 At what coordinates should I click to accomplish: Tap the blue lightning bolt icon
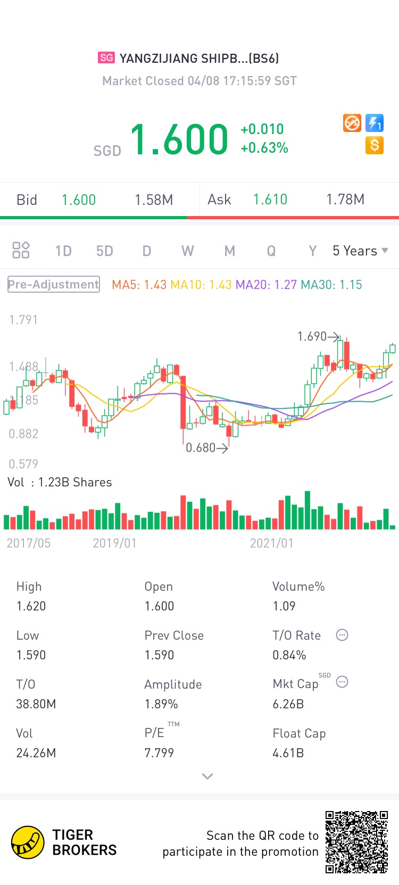pyautogui.click(x=375, y=123)
